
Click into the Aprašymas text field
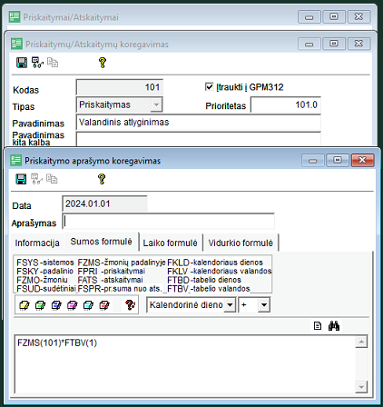click(168, 222)
